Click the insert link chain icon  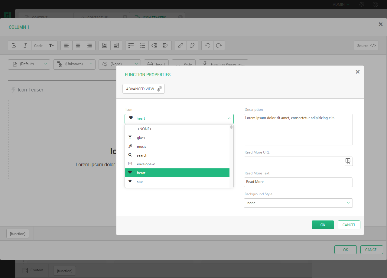pos(180,45)
